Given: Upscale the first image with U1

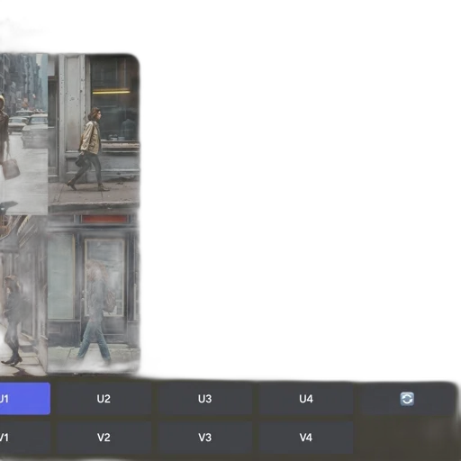Looking at the screenshot, I should coord(24,399).
